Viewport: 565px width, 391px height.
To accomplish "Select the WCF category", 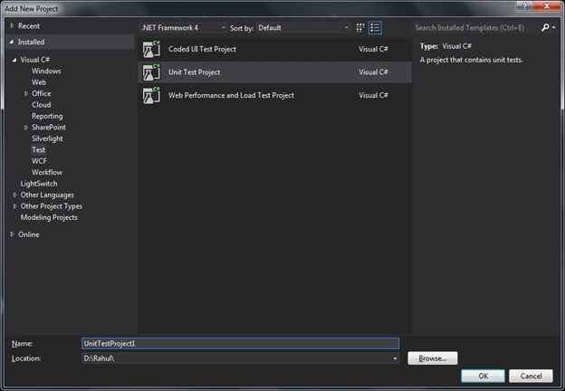I will tap(39, 161).
